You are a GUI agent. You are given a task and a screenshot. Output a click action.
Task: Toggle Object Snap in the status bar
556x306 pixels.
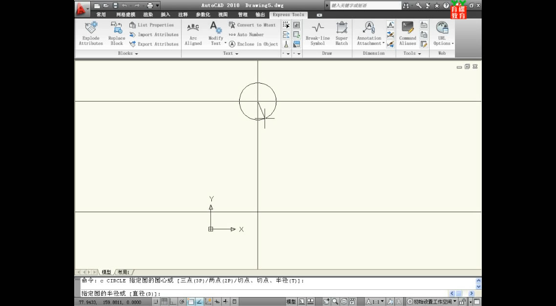pyautogui.click(x=191, y=302)
